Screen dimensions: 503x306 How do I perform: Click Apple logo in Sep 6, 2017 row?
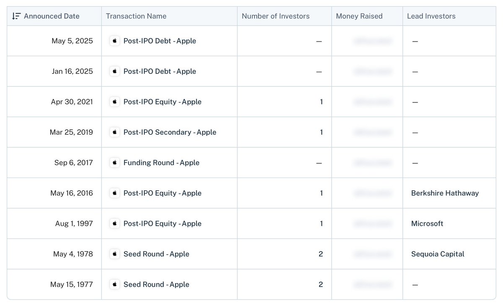point(114,162)
